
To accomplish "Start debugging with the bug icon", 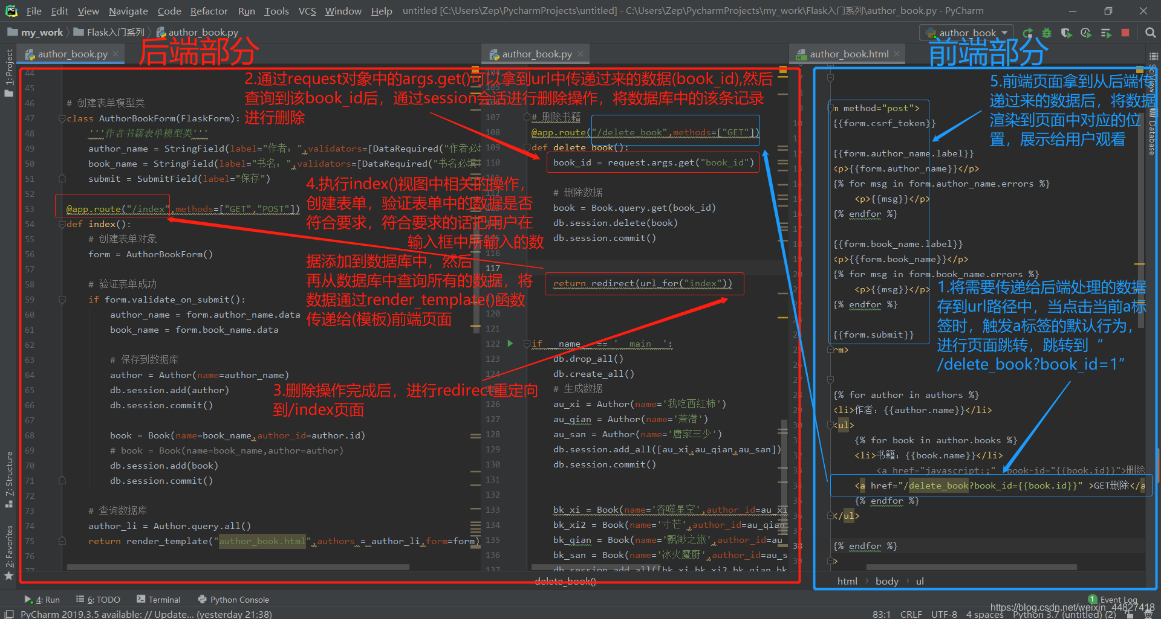I will tap(1047, 33).
